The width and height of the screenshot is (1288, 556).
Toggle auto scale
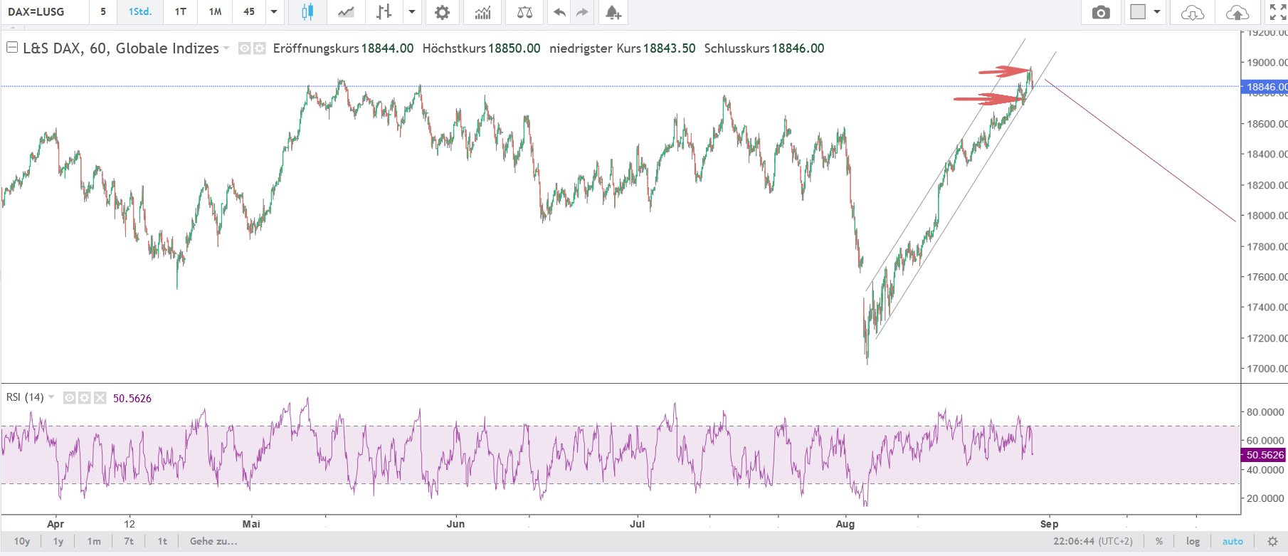click(1232, 541)
